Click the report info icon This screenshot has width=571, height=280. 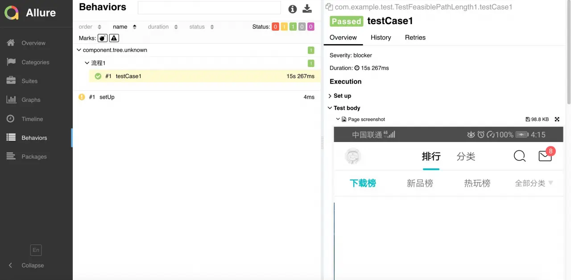(292, 9)
